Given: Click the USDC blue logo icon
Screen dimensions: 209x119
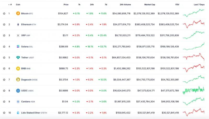Looking at the screenshot, I should [x=18, y=90].
